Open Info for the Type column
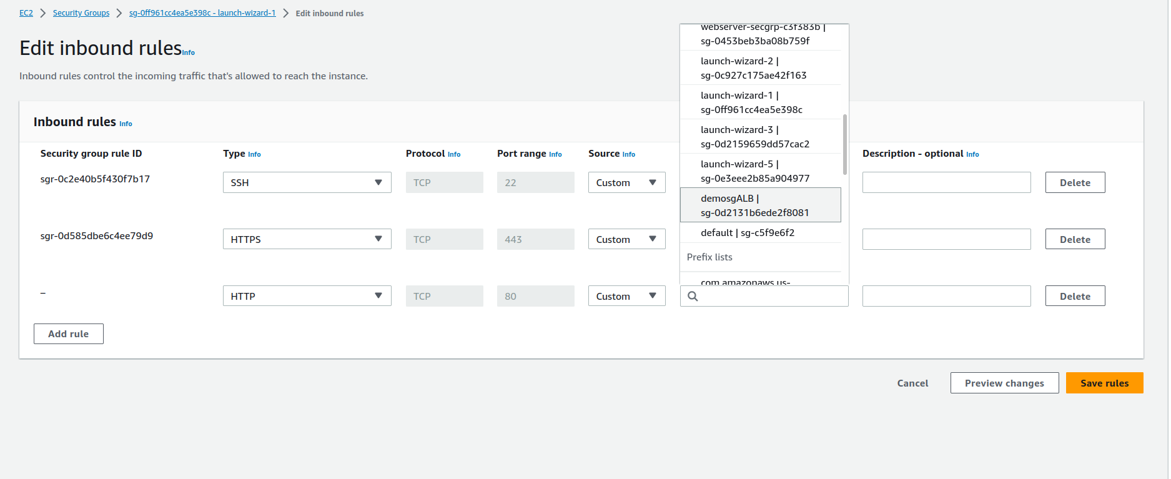1171x479 pixels. point(254,154)
